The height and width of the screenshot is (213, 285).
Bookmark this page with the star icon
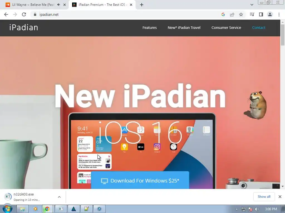click(241, 14)
